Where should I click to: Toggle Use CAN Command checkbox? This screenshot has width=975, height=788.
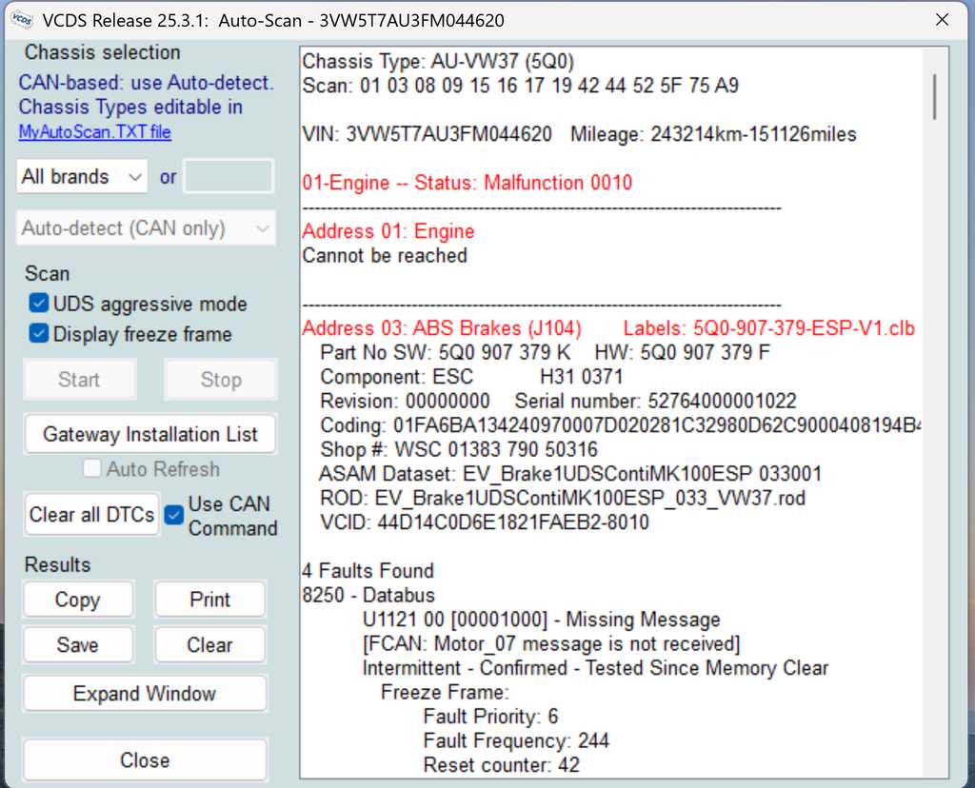[174, 515]
